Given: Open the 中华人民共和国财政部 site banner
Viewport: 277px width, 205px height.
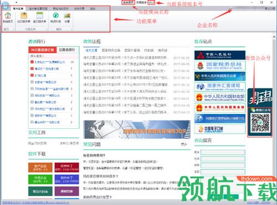Looking at the screenshot, I should click(220, 97).
